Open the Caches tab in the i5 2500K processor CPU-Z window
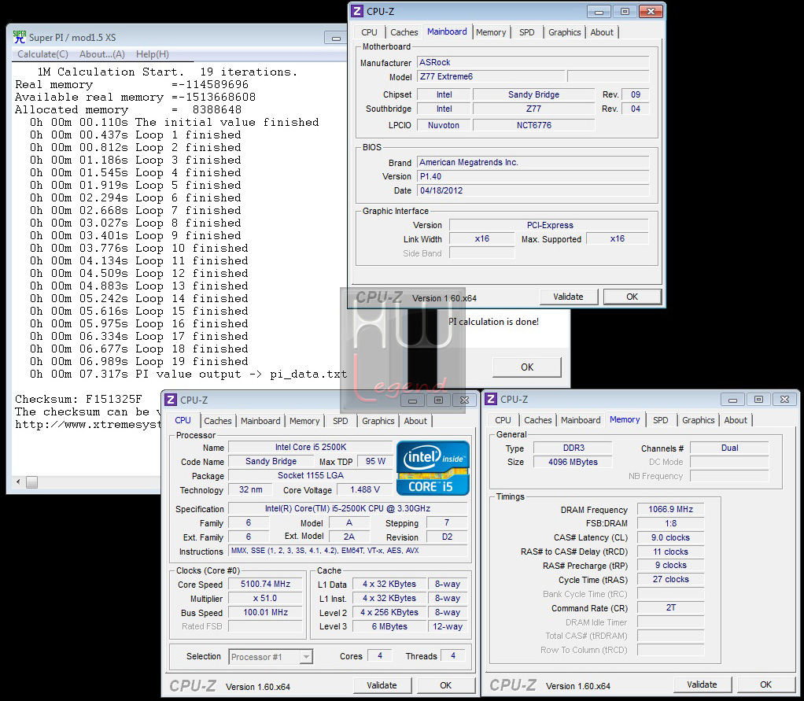Viewport: 804px width, 701px height. 217,421
